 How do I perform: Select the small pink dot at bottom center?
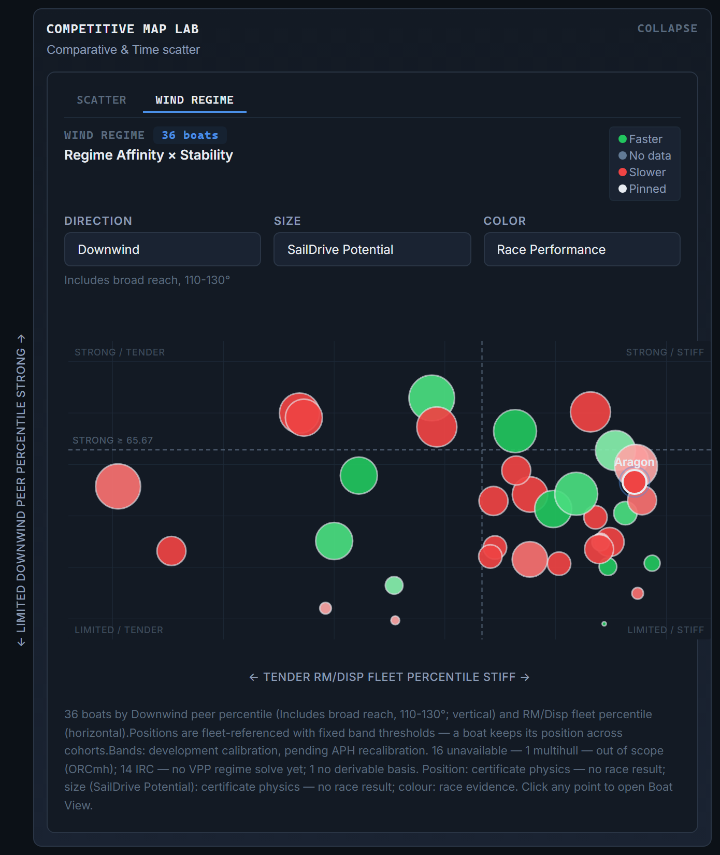click(395, 620)
